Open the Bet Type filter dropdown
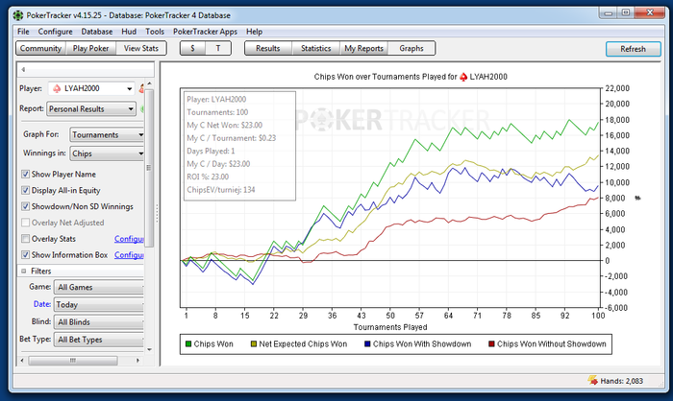Viewport: 673px width, 401px height. [99, 340]
